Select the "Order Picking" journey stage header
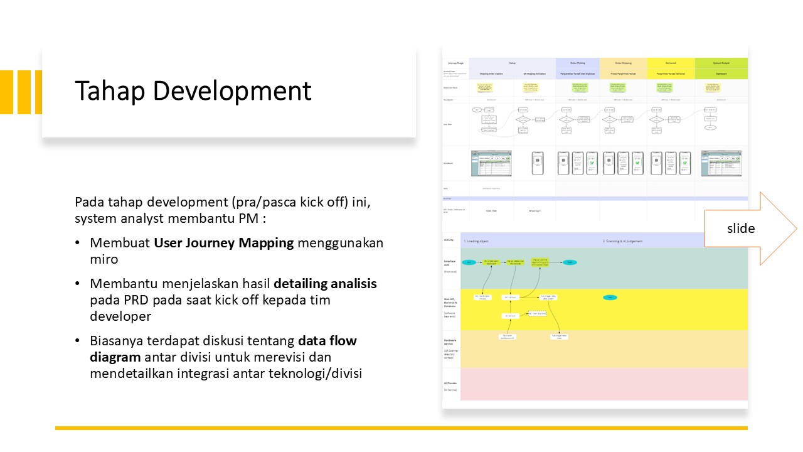The image size is (803, 452). coord(577,63)
